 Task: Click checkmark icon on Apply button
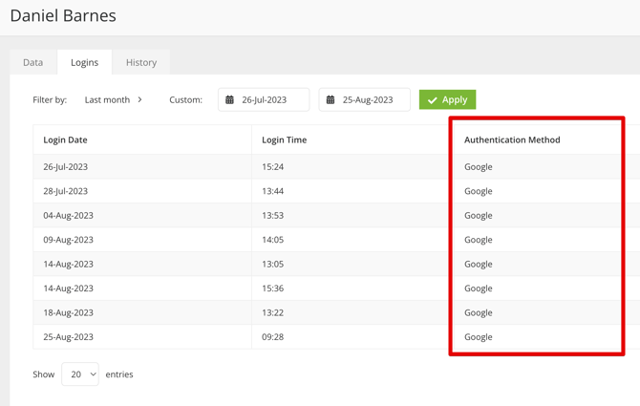coord(433,100)
